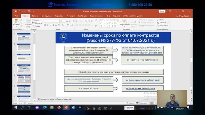Click 'с 1 января 2023 года' box
This screenshot has width=205, height=115.
(x=89, y=88)
